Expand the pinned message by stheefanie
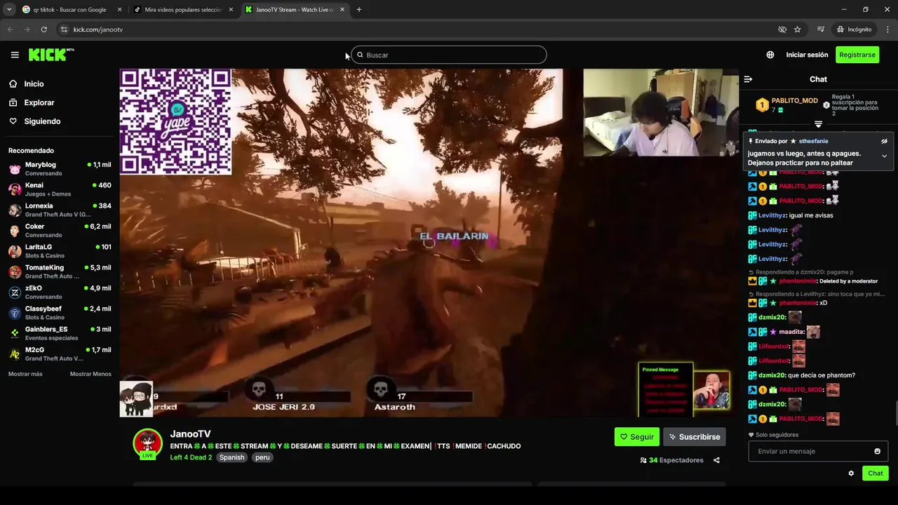 point(884,156)
